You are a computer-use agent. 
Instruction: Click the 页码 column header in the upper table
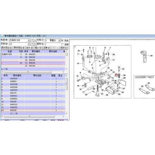click(x=21, y=51)
